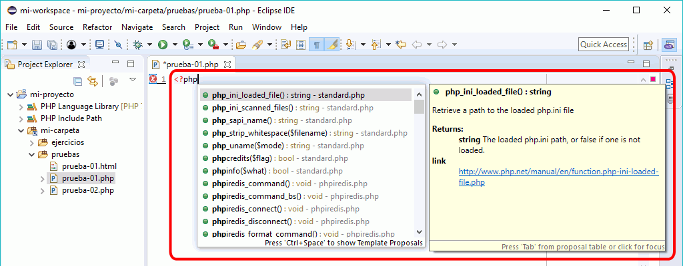Open the php.net manual link
Viewport: 683px width, 266px height.
tap(558, 177)
